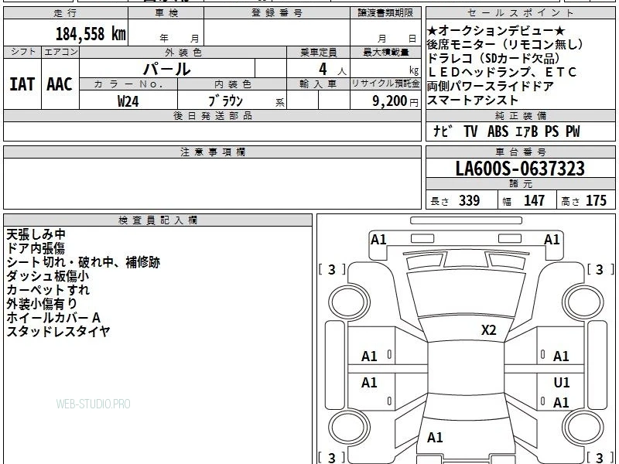619x464 pixels.
Task: Click the A1 mark on the rear hatch
Action: (435, 437)
